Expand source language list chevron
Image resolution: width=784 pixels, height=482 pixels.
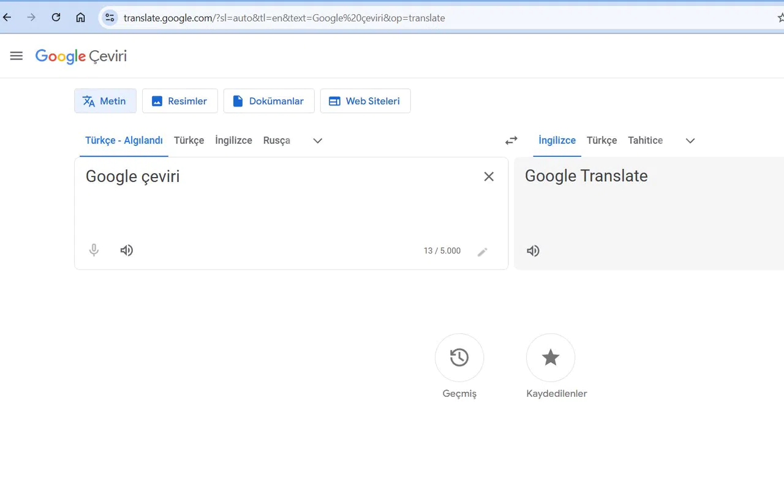tap(318, 140)
